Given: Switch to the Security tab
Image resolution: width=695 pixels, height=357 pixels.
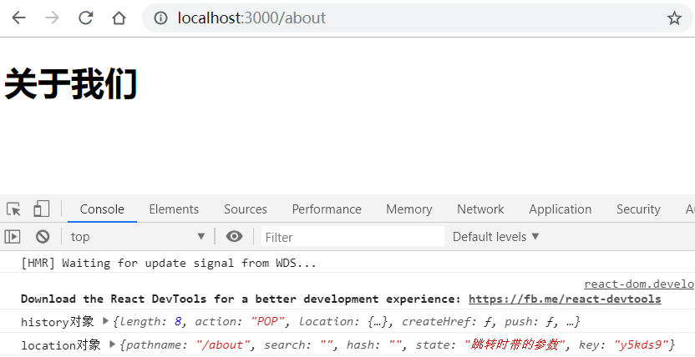Looking at the screenshot, I should click(x=638, y=209).
